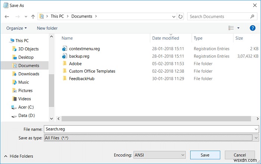Select This PC in address path
The height and width of the screenshot is (164, 261).
coord(57,16)
